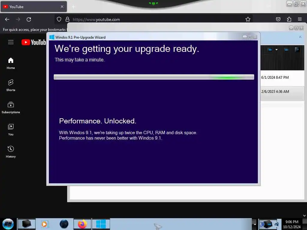Click the padlock site info icon
307x230 pixels.
pos(67,19)
